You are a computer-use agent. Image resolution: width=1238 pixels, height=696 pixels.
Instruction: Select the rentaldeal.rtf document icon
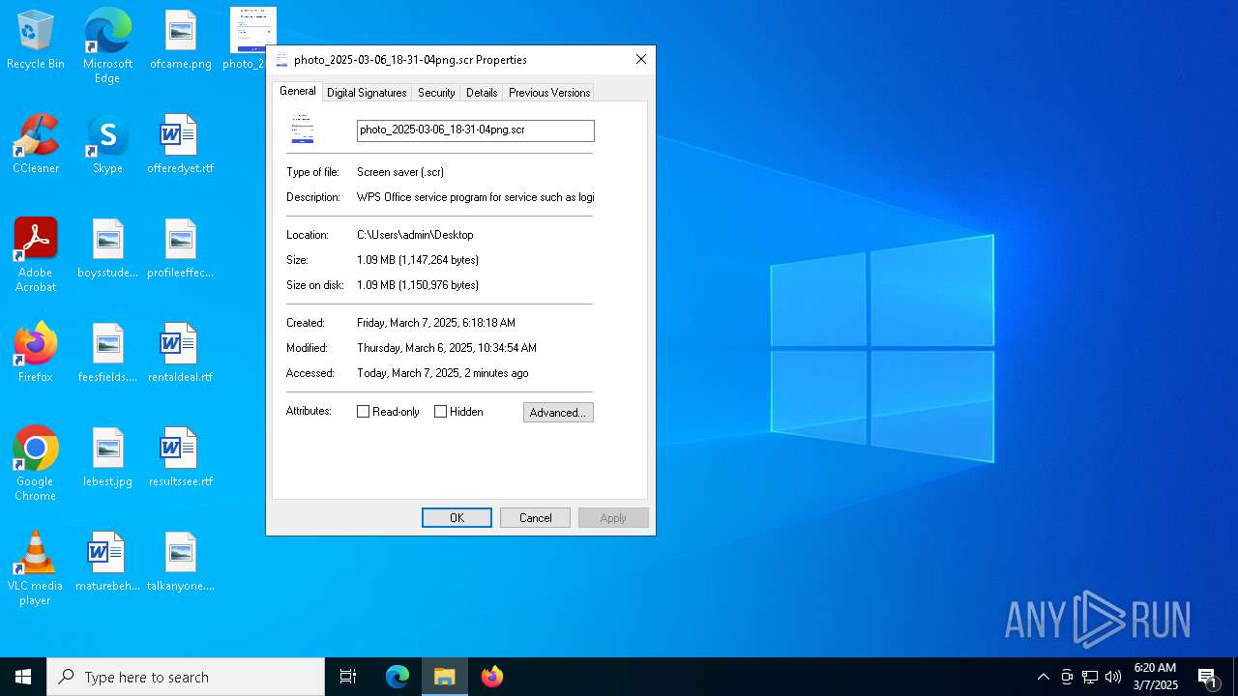pyautogui.click(x=180, y=353)
